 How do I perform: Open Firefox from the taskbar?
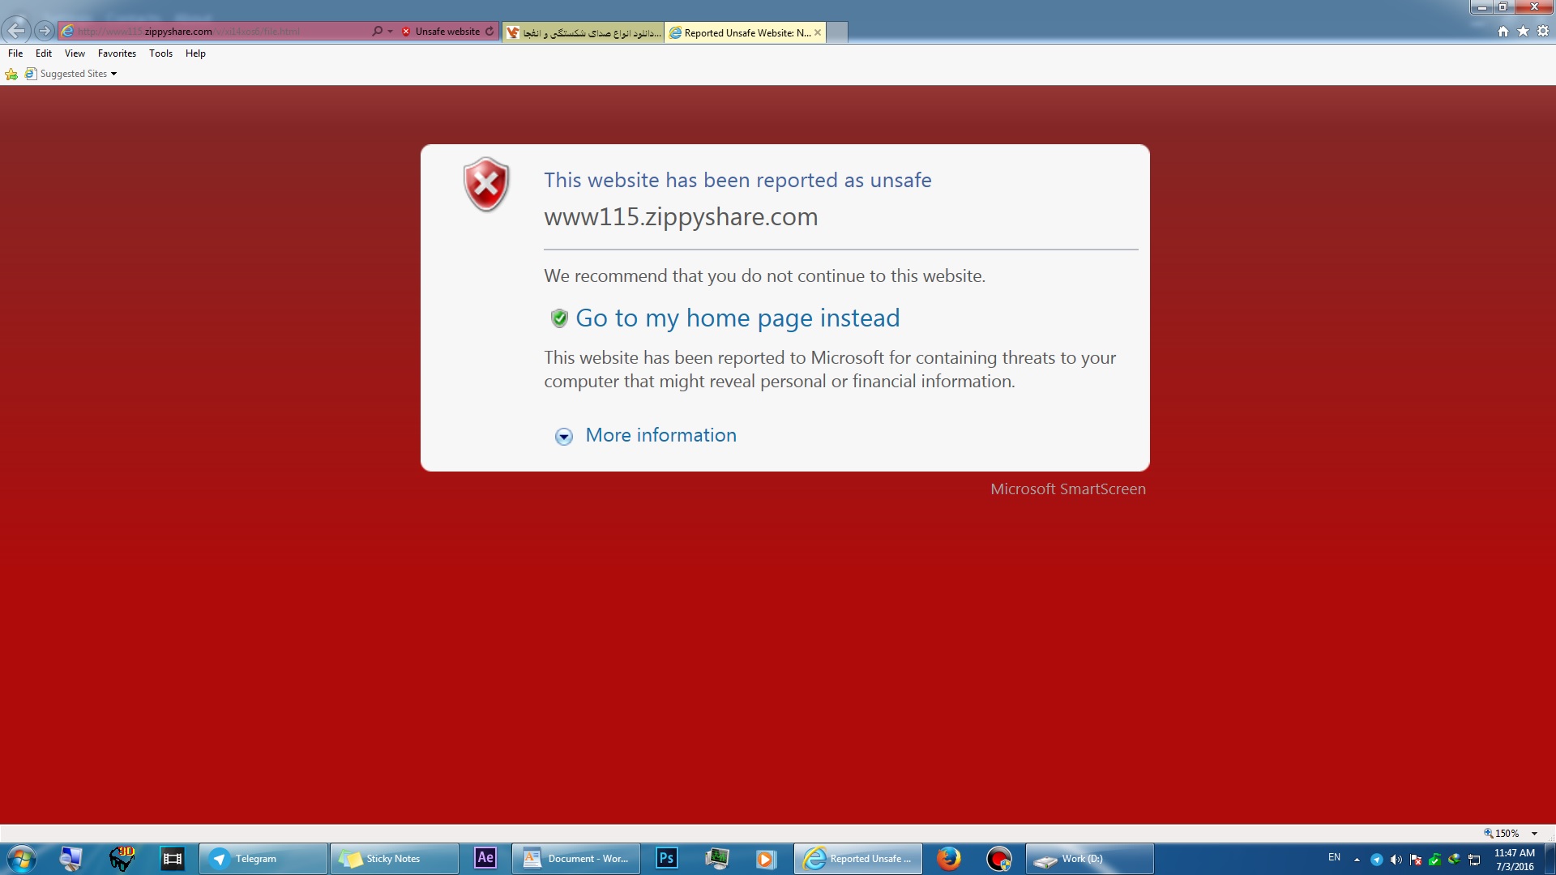click(949, 859)
